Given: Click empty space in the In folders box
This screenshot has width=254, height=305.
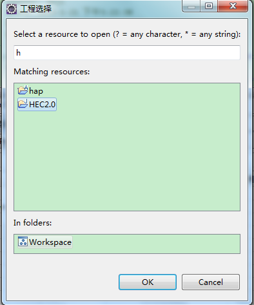Looking at the screenshot, I should coord(156,244).
